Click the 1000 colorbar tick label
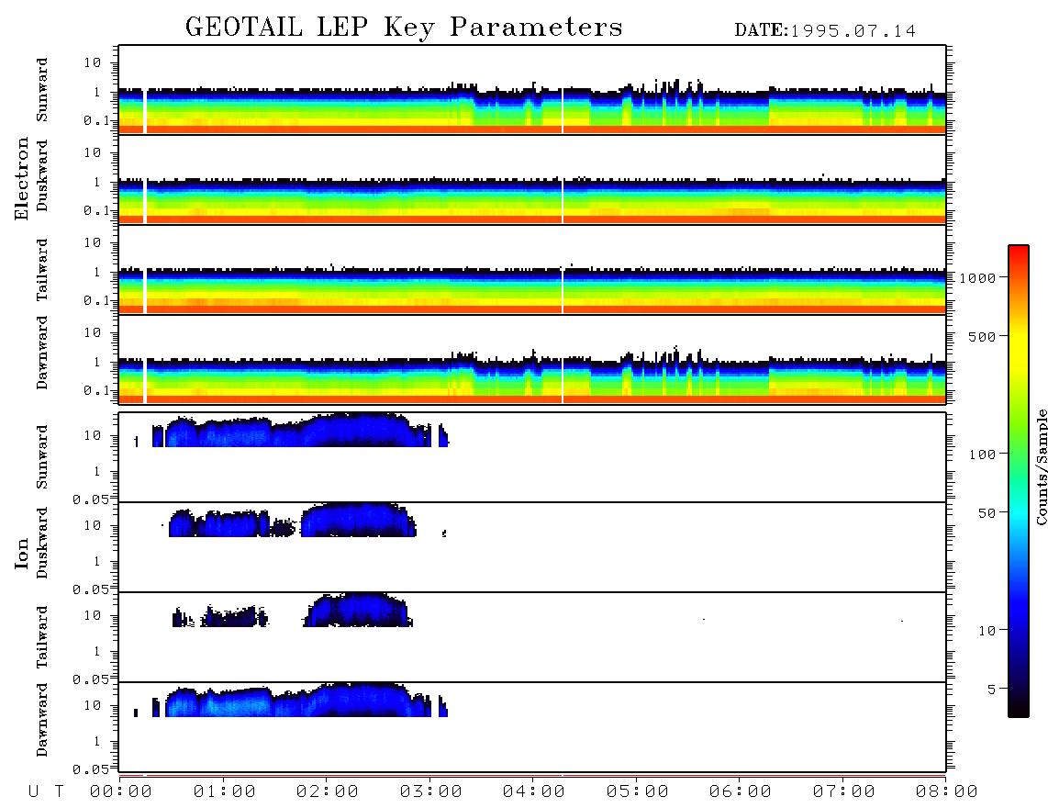The image size is (1048, 808). point(977,278)
